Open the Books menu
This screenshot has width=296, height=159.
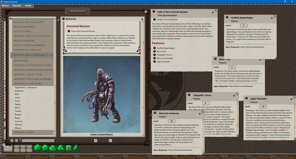click(28, 6)
